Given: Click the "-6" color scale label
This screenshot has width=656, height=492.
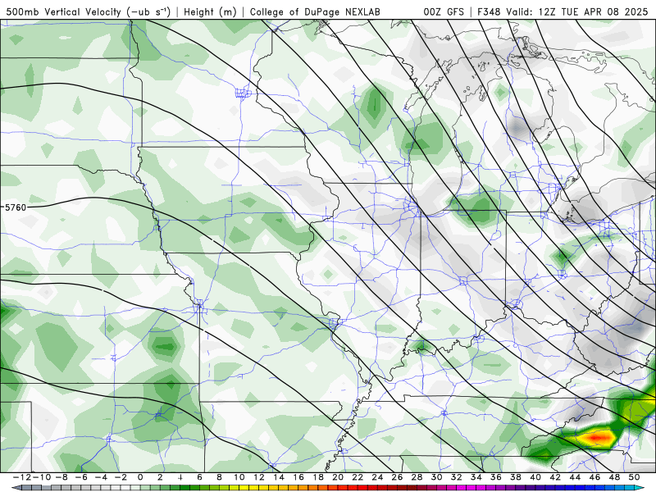Looking at the screenshot, I should pos(80,477).
